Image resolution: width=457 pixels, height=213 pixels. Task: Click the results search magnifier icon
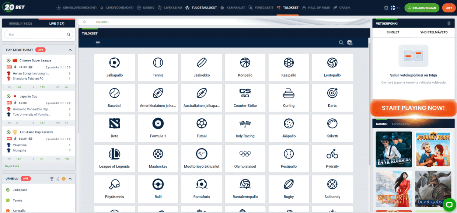coord(341,43)
